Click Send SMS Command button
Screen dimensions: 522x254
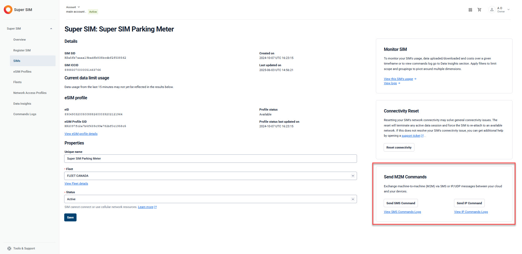click(401, 203)
